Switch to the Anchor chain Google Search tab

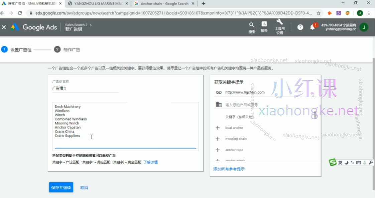pyautogui.click(x=164, y=4)
